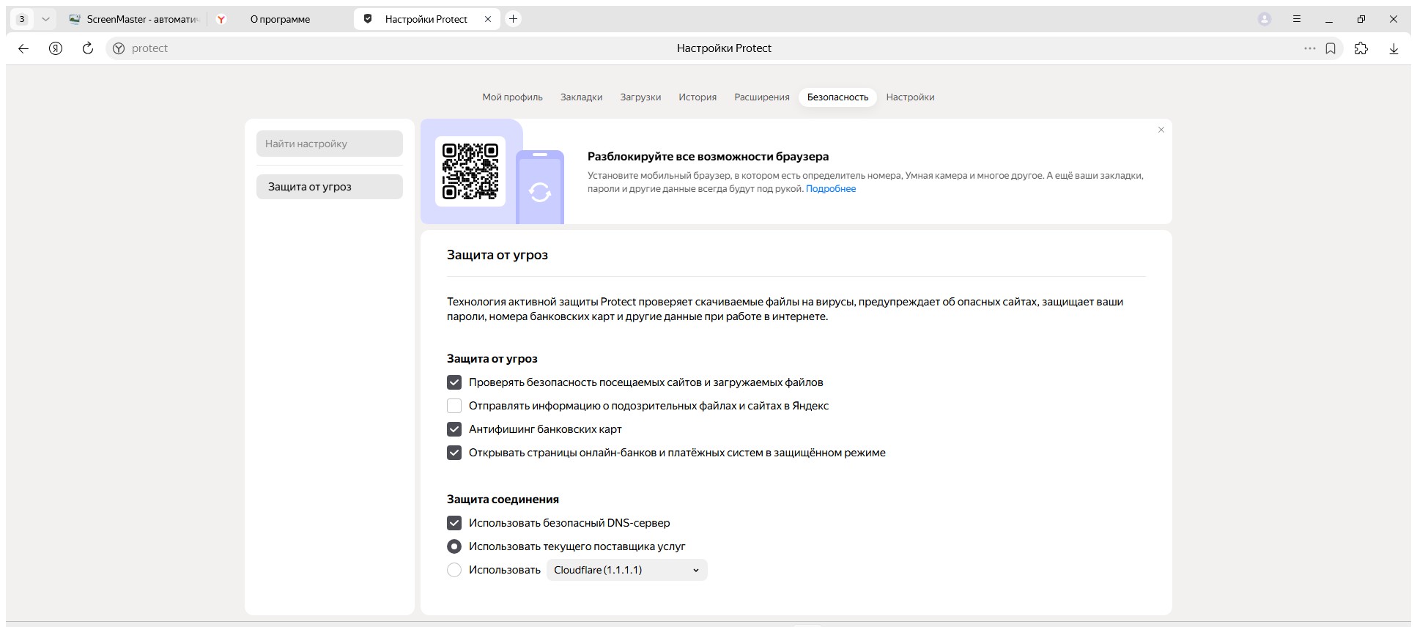This screenshot has width=1417, height=627.
Task: Open the Расширения section
Action: [x=762, y=97]
